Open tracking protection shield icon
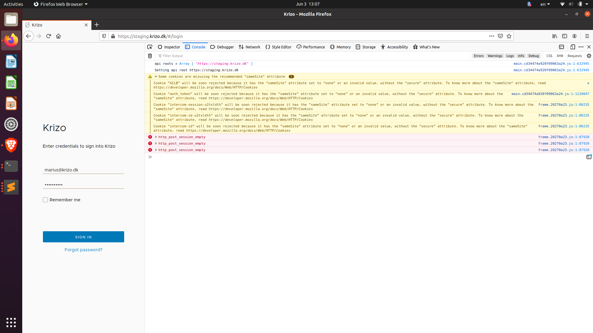This screenshot has width=593, height=333. (x=104, y=36)
